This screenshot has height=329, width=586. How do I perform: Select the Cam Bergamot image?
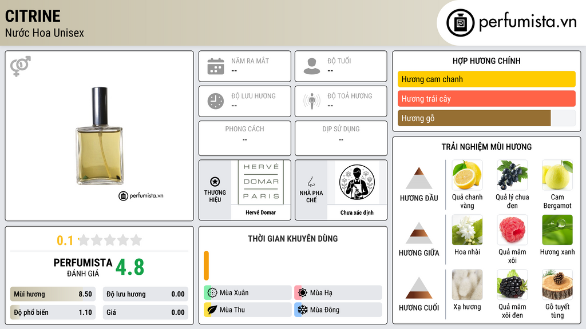557,175
